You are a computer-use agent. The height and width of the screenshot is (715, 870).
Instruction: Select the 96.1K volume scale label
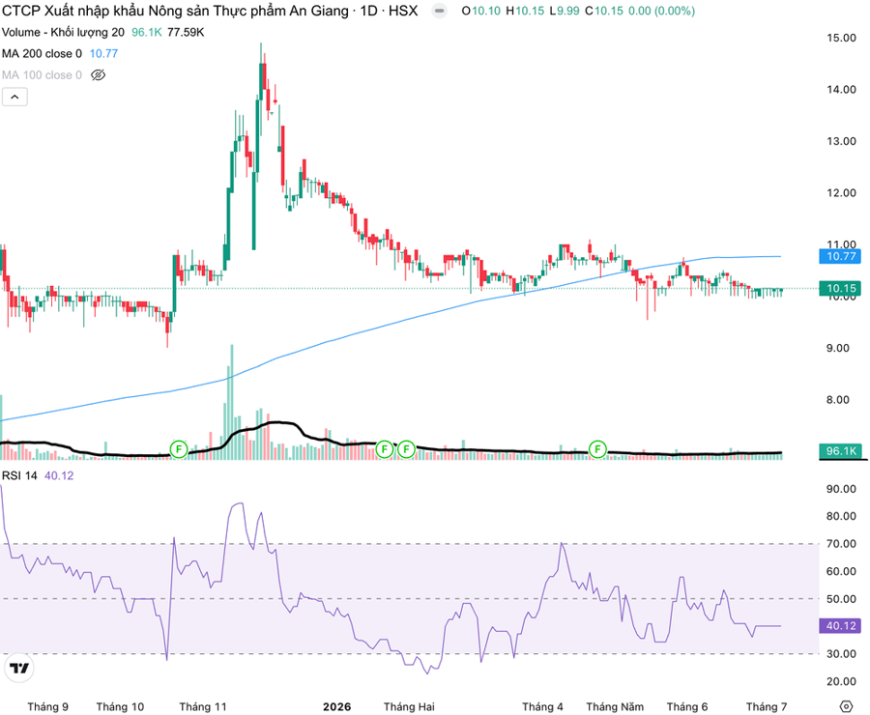click(x=841, y=451)
